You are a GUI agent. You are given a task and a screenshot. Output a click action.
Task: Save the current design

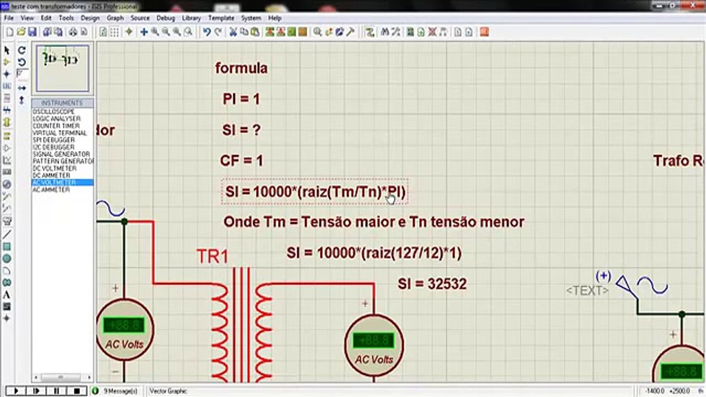[32, 32]
